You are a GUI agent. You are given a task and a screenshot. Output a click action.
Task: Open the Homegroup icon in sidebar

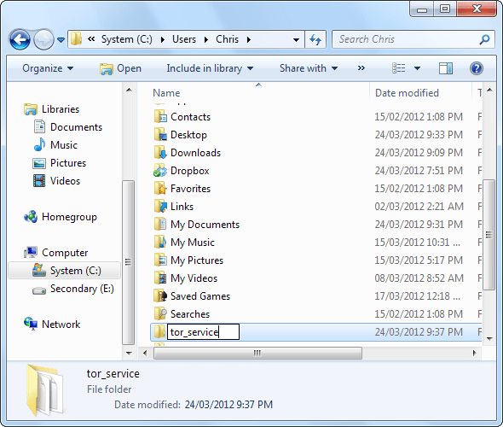point(31,217)
